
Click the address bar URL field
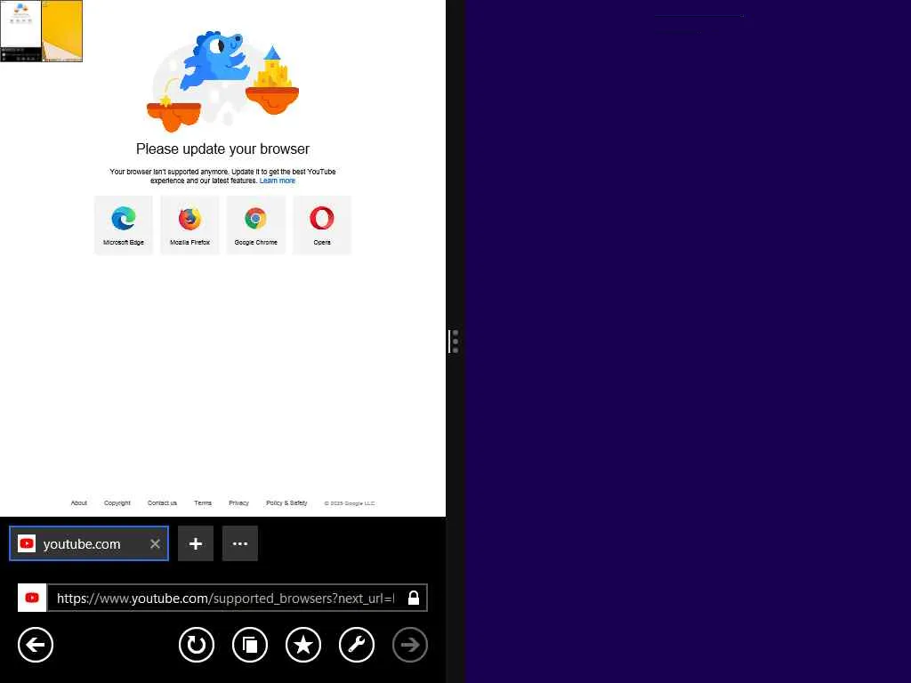pos(225,599)
